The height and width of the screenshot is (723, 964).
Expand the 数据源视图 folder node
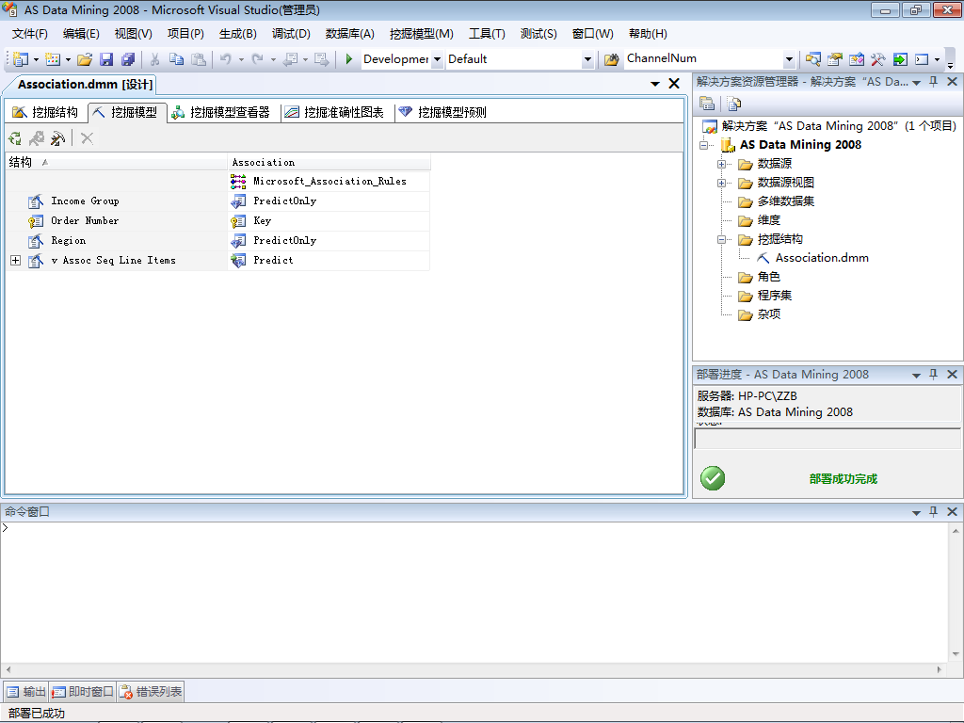722,184
